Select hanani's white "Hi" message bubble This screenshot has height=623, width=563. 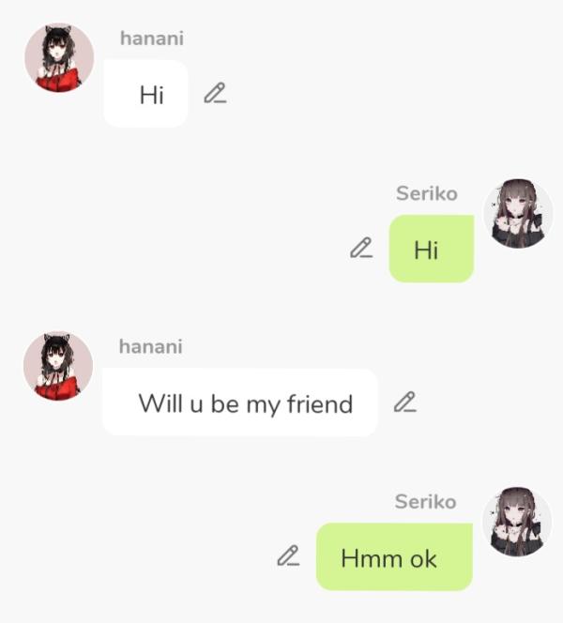(x=145, y=94)
